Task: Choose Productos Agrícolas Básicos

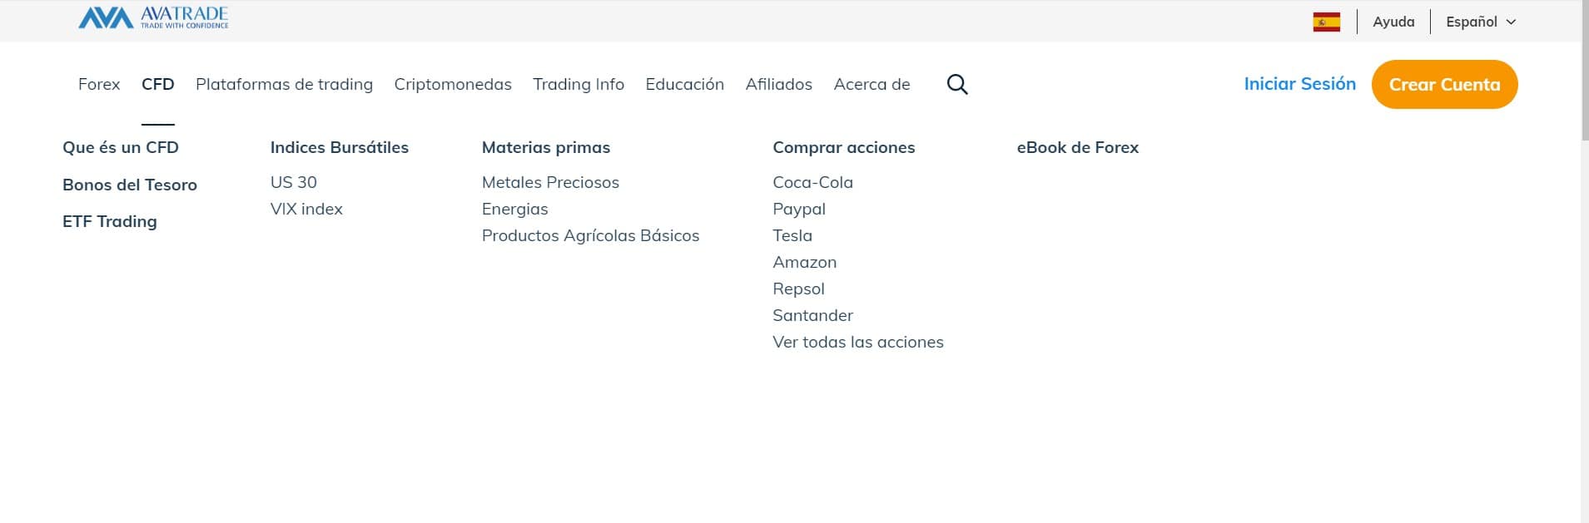Action: coord(590,235)
